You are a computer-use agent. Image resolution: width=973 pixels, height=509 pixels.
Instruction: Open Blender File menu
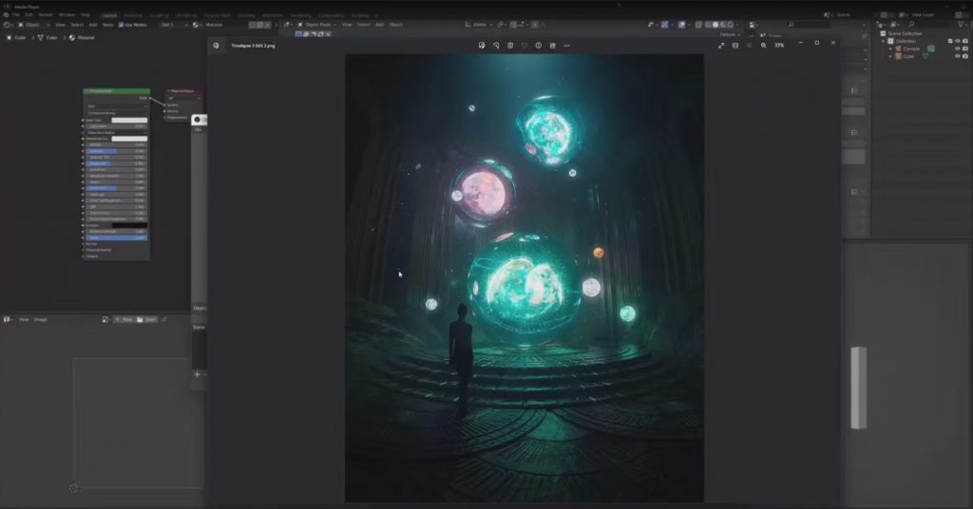tap(16, 15)
